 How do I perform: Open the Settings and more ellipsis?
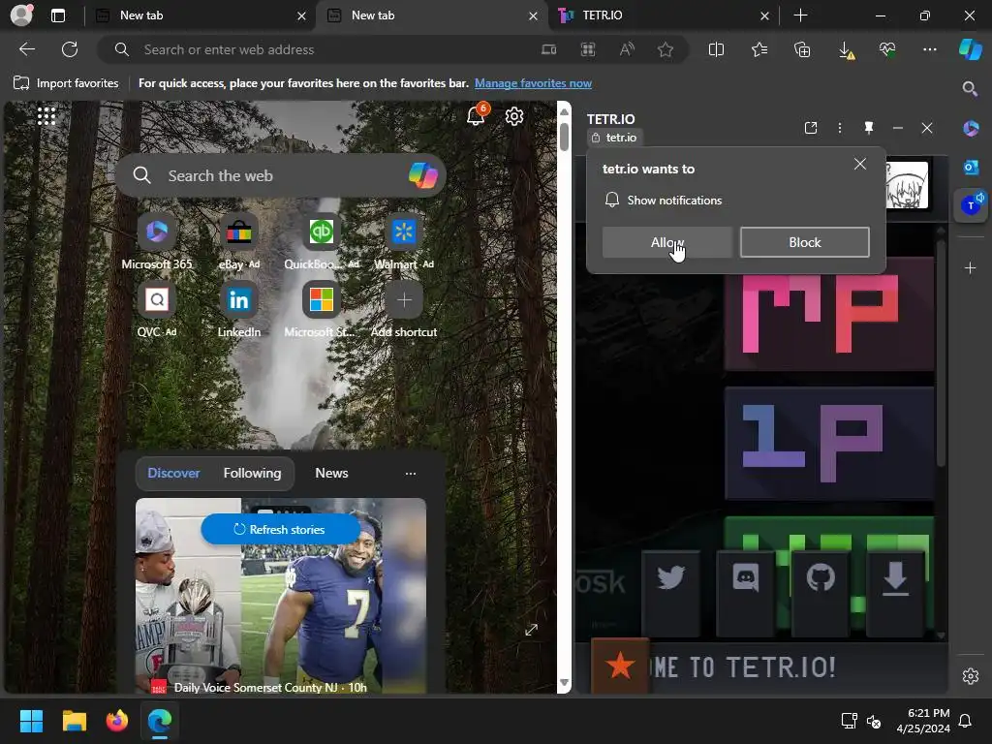929,49
